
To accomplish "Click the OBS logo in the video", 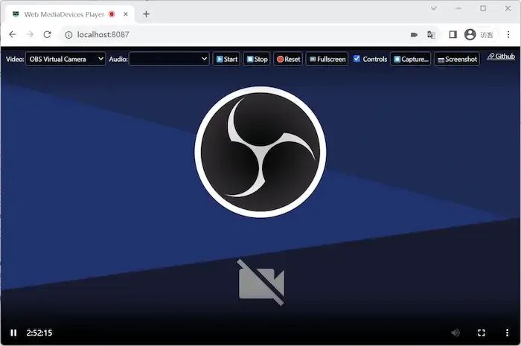I will click(260, 152).
